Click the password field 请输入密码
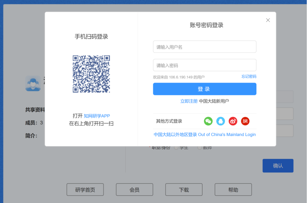307x203 pixels. pyautogui.click(x=205, y=65)
